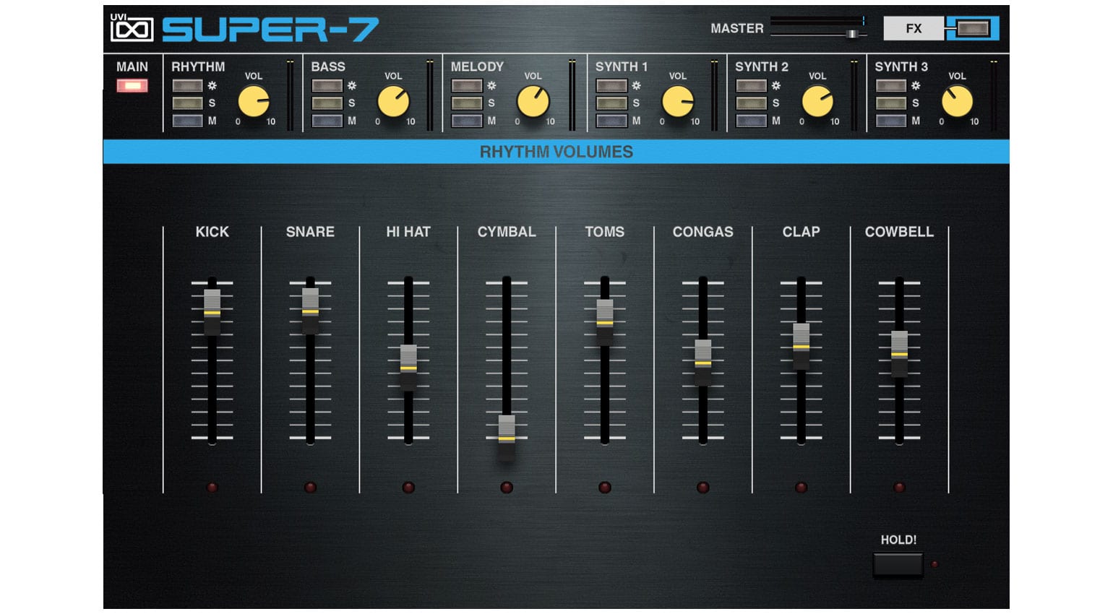The height and width of the screenshot is (614, 1113).
Task: Click the HI HAT label
Action: 408,232
